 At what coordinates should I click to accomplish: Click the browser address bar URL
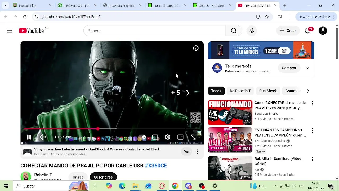click(71, 17)
